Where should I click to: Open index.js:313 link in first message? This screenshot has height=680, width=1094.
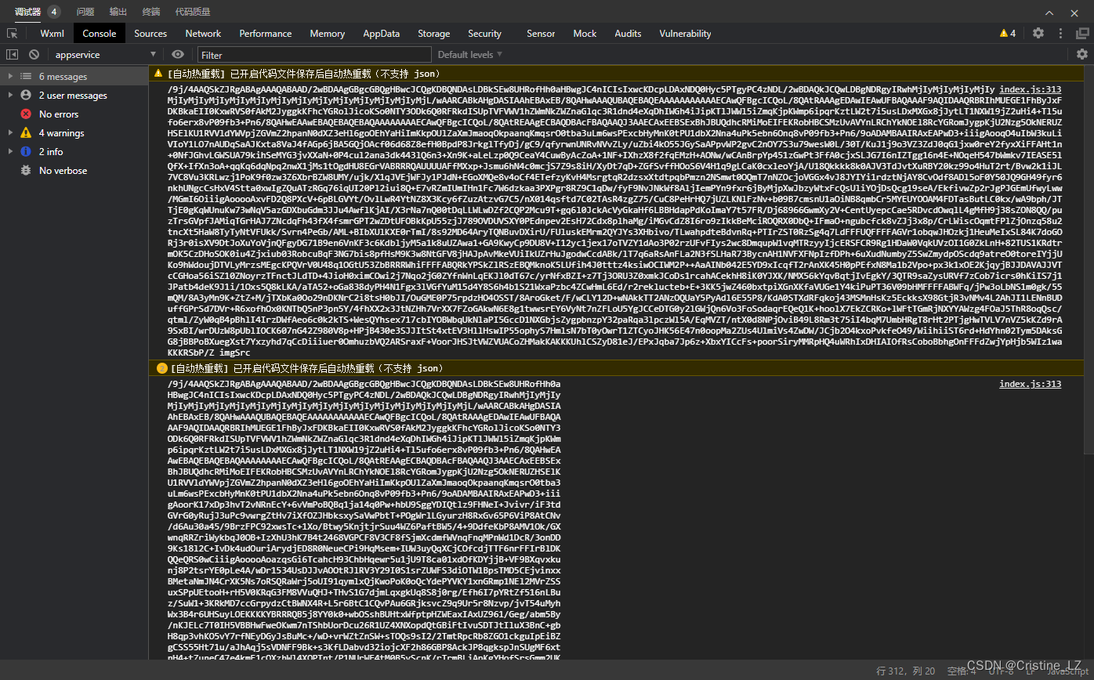[1031, 89]
